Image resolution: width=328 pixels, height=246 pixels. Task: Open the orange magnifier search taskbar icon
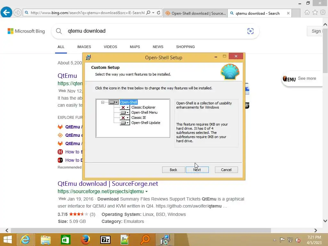point(145,240)
